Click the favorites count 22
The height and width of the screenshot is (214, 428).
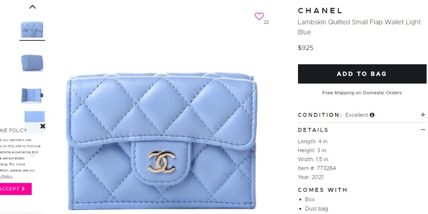[x=266, y=22]
